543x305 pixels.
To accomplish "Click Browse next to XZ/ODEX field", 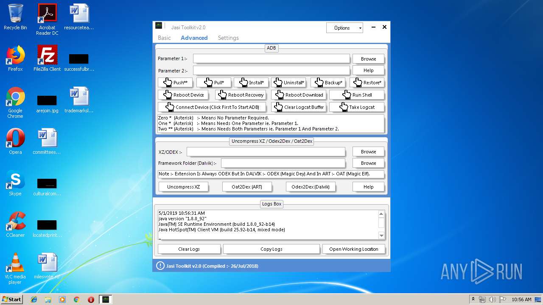I will point(368,152).
